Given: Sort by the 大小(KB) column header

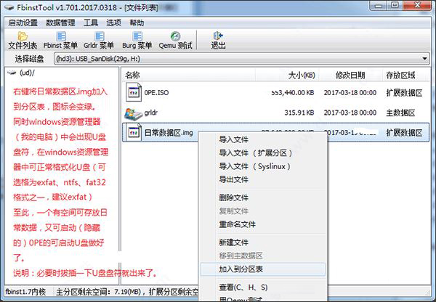Looking at the screenshot, I should point(287,75).
